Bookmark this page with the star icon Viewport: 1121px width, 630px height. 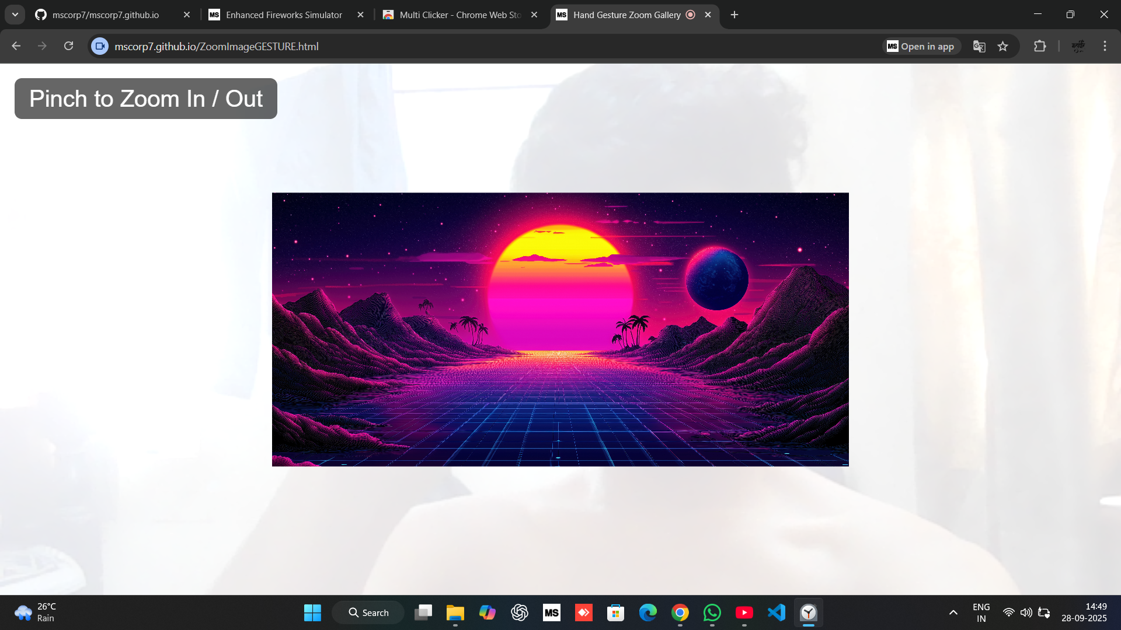tap(1003, 46)
